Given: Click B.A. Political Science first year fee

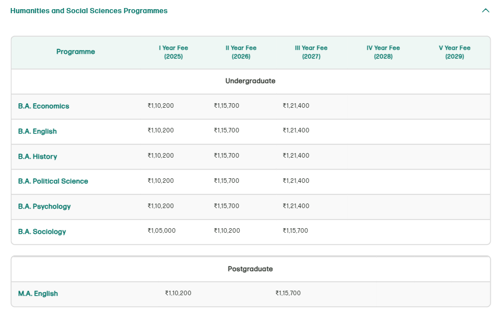Looking at the screenshot, I should (161, 181).
